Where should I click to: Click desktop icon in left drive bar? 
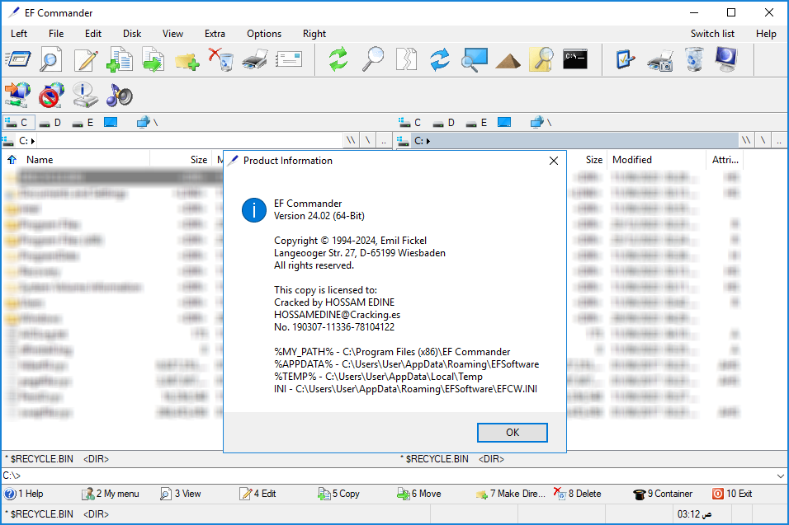[111, 123]
